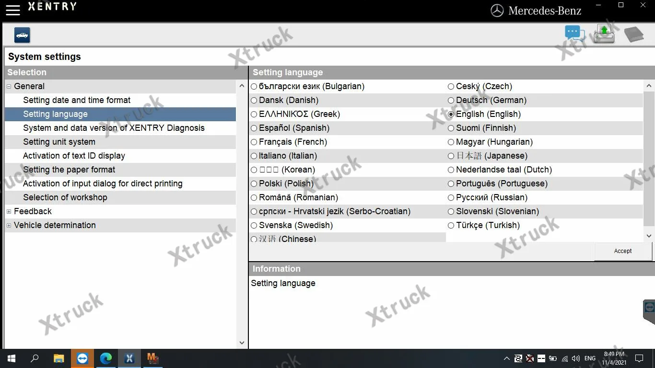Open Activation of text ID display
Image resolution: width=655 pixels, height=368 pixels.
120,156
